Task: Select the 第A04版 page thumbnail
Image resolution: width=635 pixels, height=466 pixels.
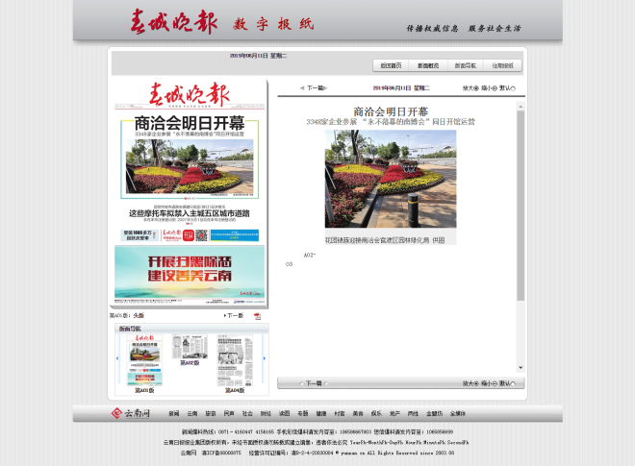Action: (x=235, y=360)
